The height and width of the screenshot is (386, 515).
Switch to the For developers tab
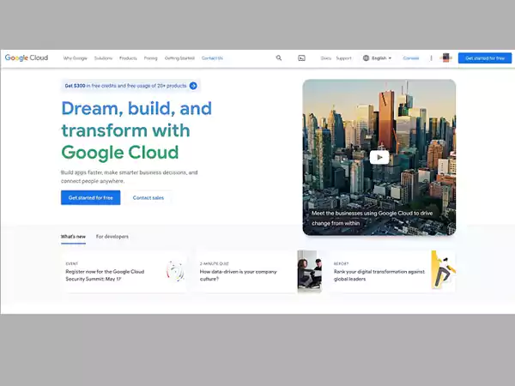point(112,237)
